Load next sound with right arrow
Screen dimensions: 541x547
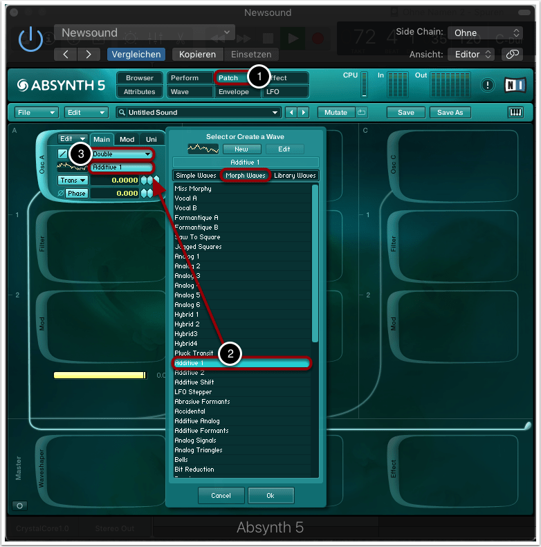pyautogui.click(x=304, y=113)
